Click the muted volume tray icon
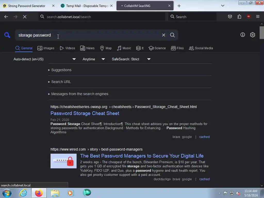 238,193
